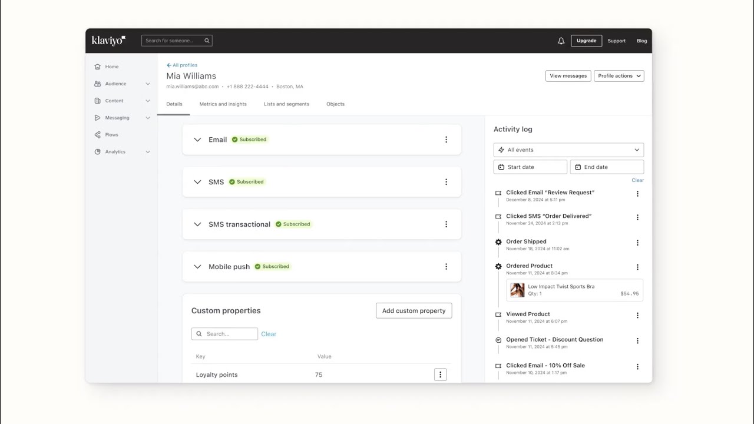Open the Mobile push three-dot menu
The width and height of the screenshot is (754, 424).
pos(446,267)
